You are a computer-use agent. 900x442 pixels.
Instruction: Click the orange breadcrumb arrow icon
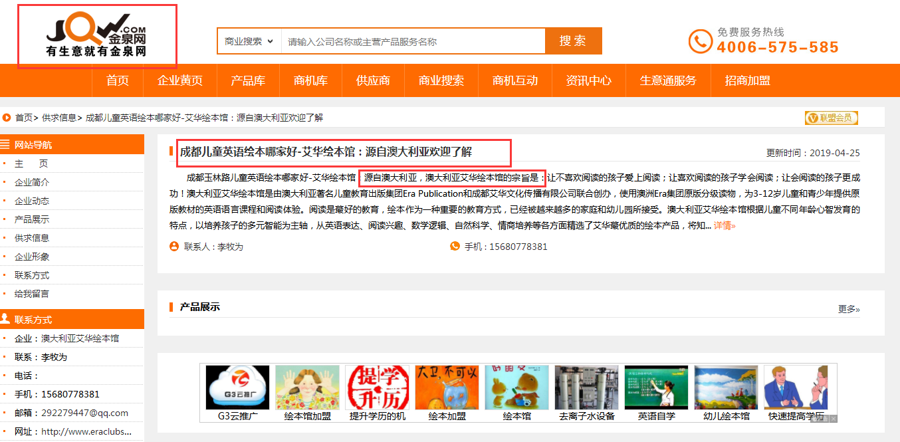point(7,118)
